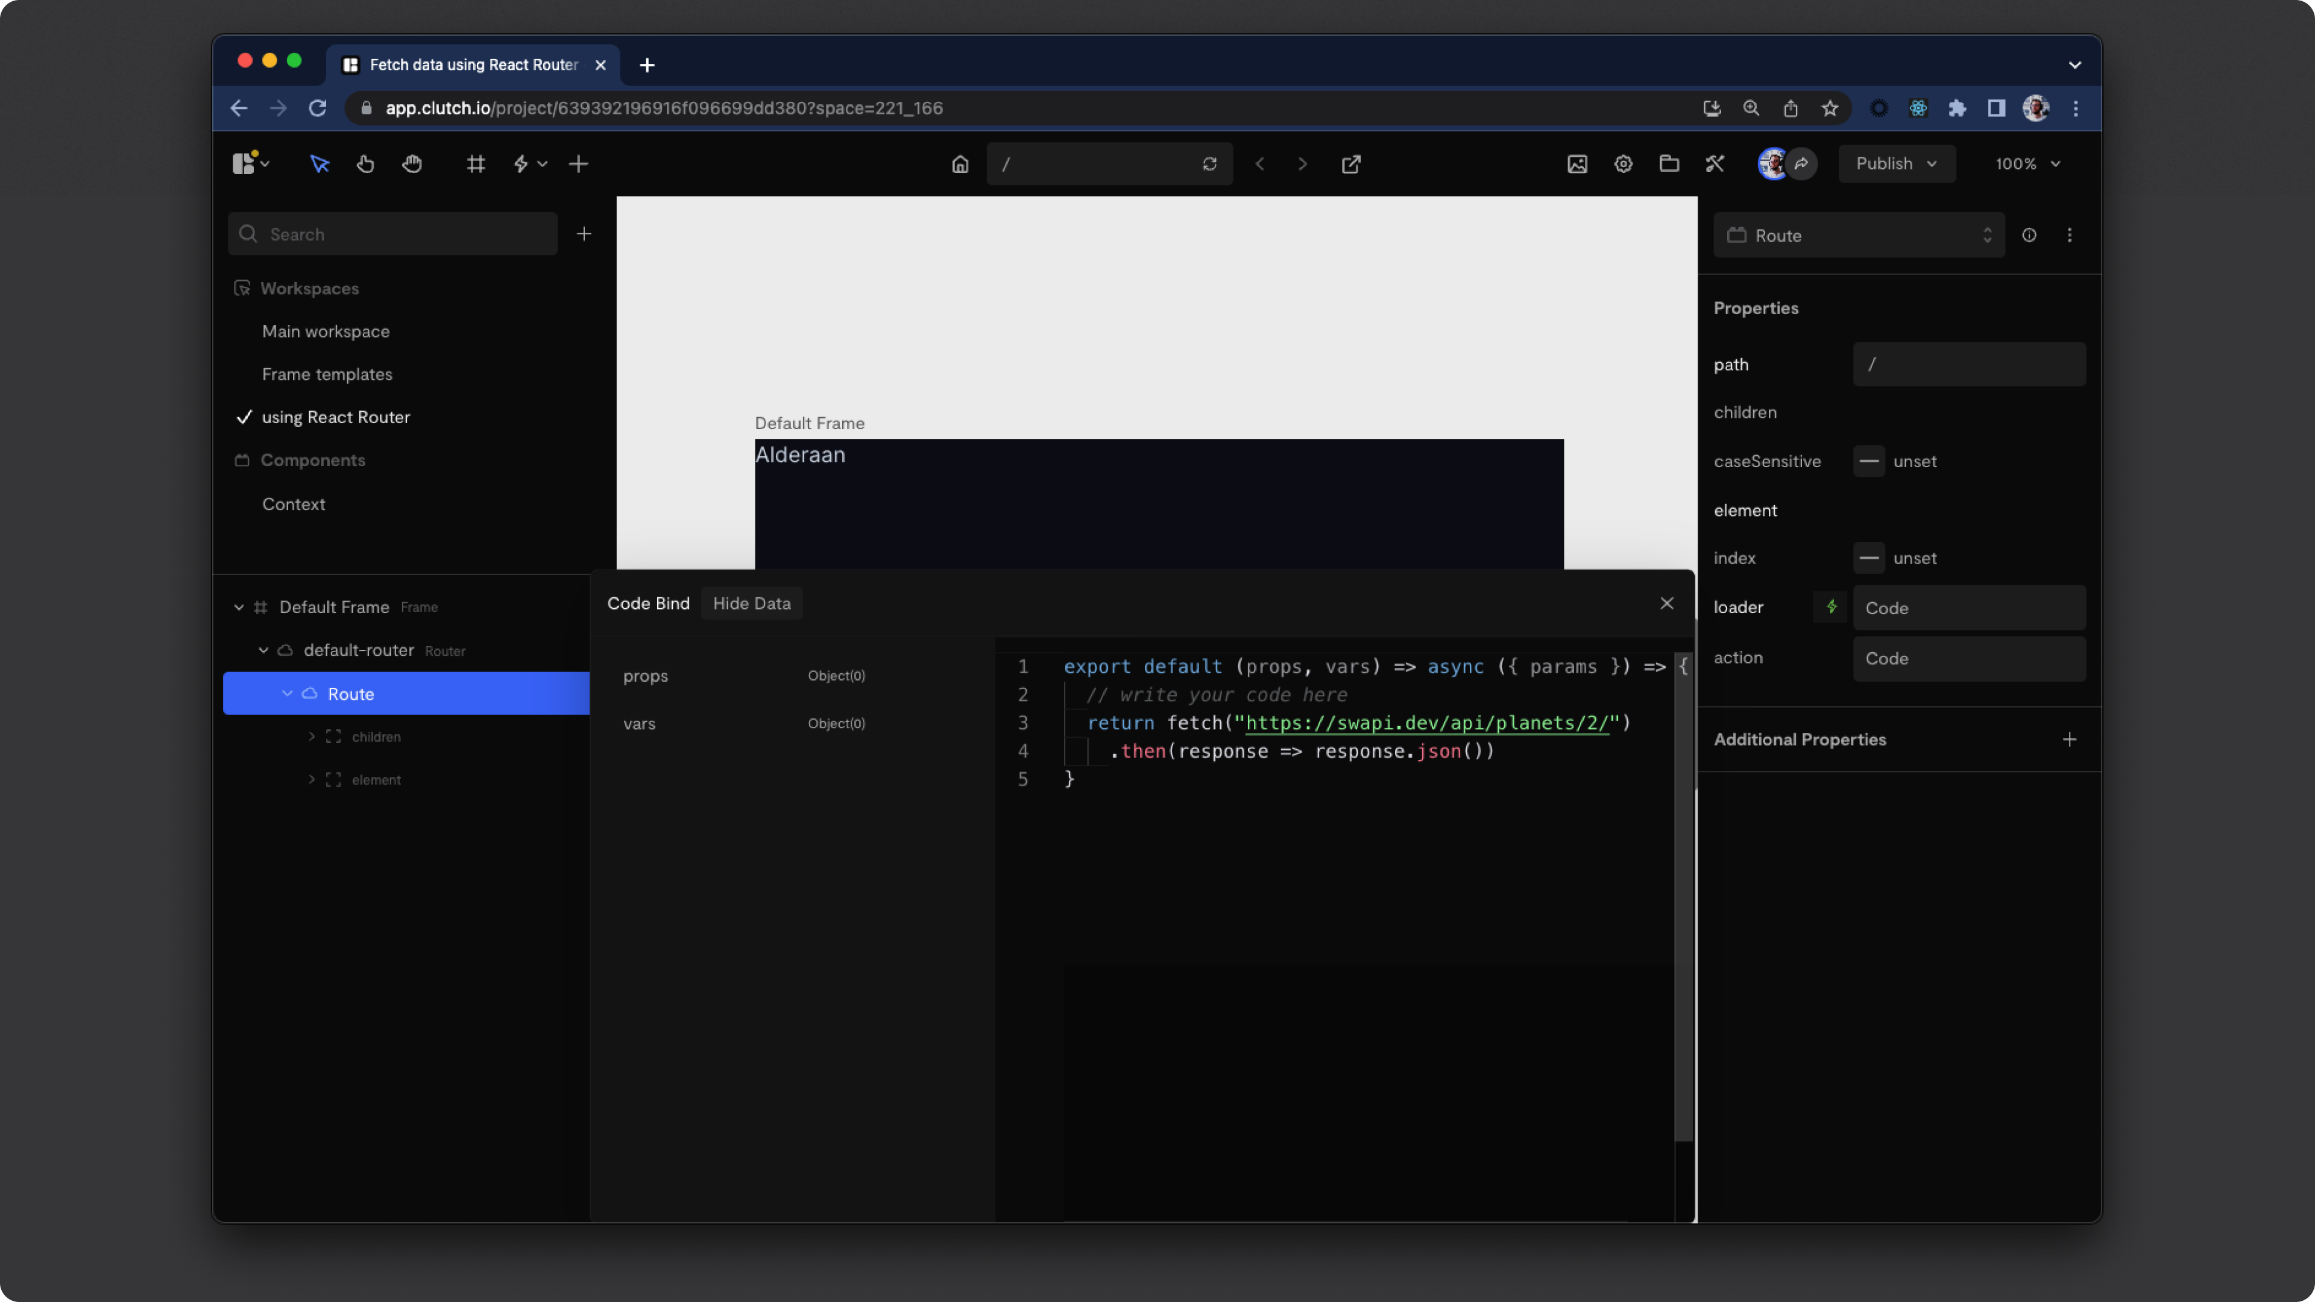This screenshot has height=1302, width=2315.
Task: Open the home route icon
Action: coord(960,163)
